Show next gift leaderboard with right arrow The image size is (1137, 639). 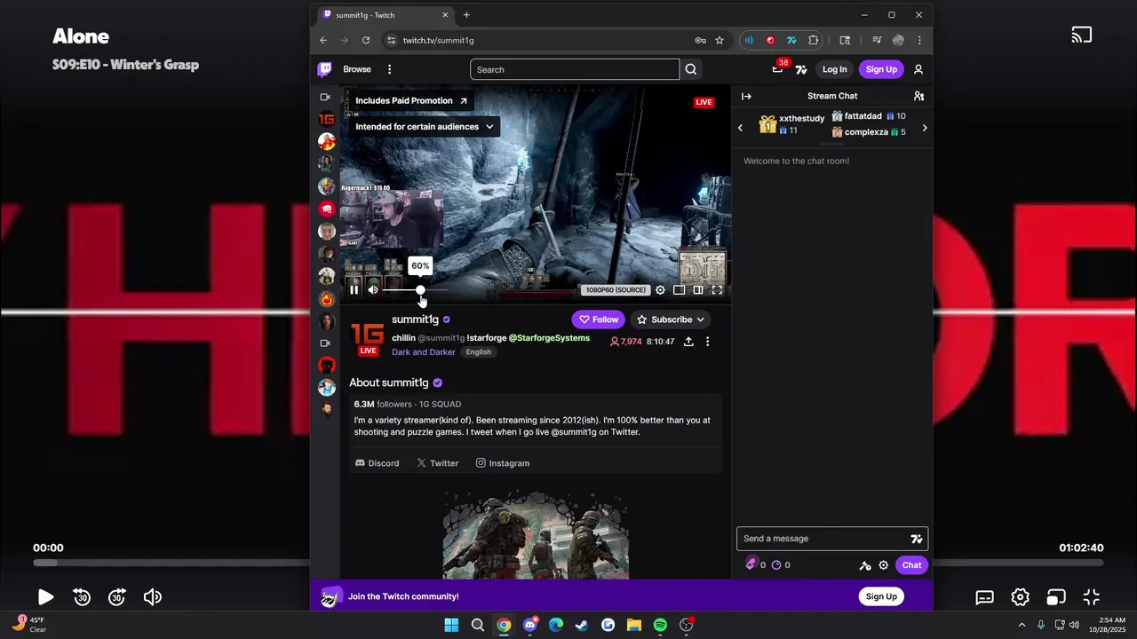[925, 128]
